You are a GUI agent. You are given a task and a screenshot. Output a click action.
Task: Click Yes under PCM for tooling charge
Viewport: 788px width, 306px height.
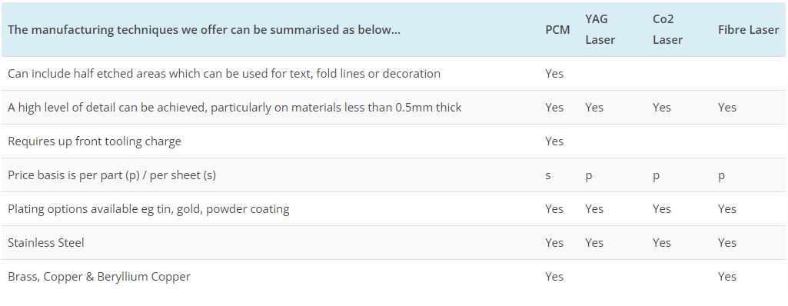pyautogui.click(x=554, y=141)
